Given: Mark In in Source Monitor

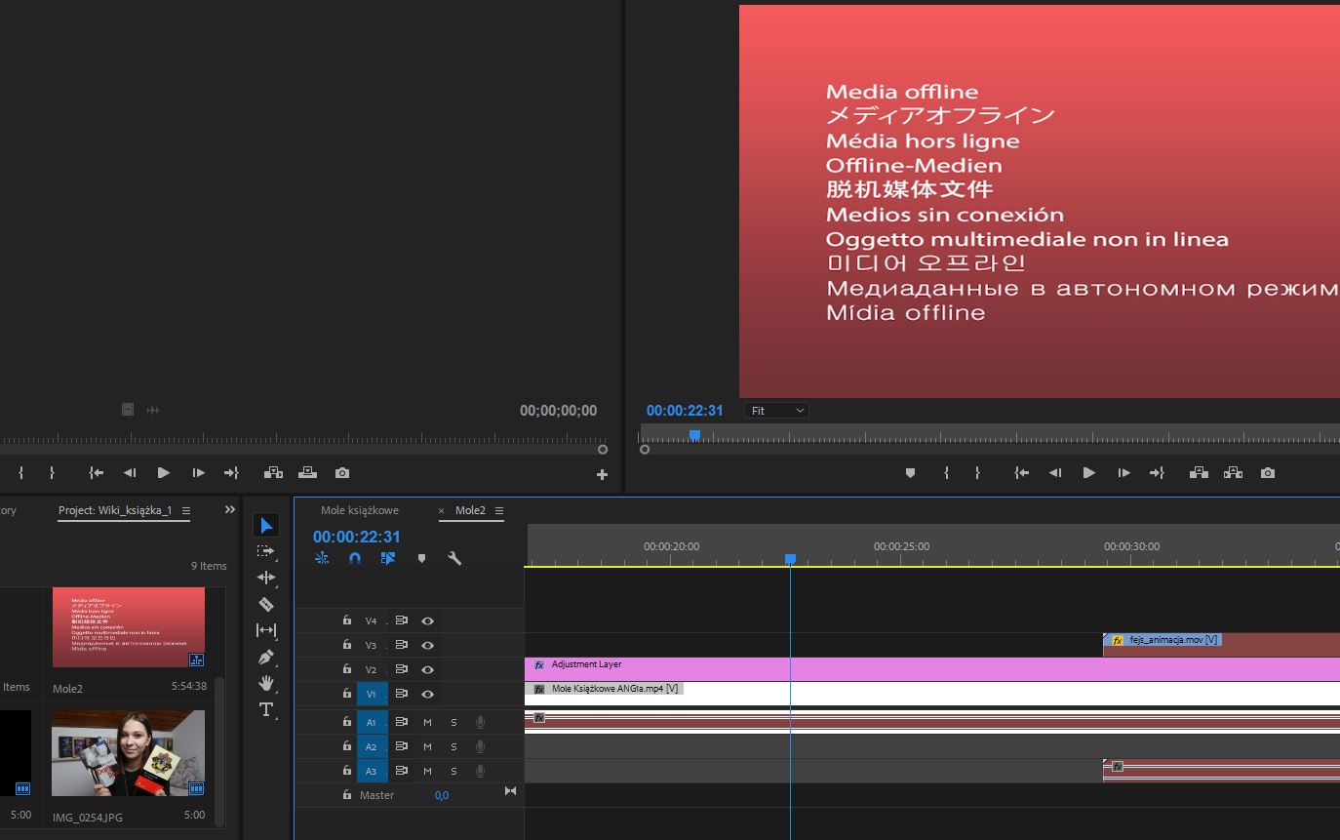Looking at the screenshot, I should 20,473.
